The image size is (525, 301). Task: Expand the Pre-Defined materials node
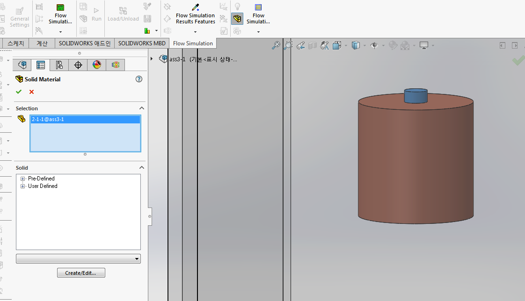(x=23, y=179)
